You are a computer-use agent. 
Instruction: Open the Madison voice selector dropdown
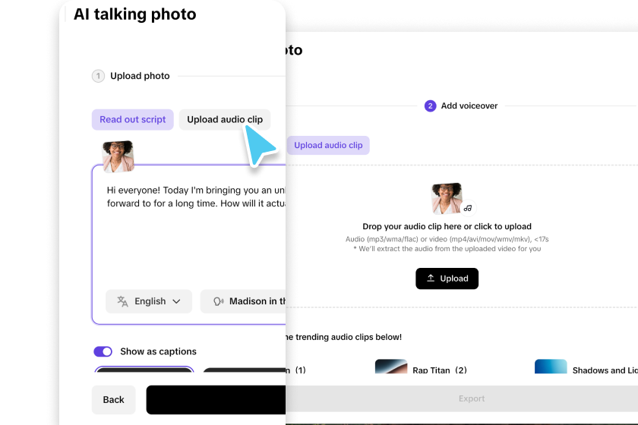click(x=243, y=301)
